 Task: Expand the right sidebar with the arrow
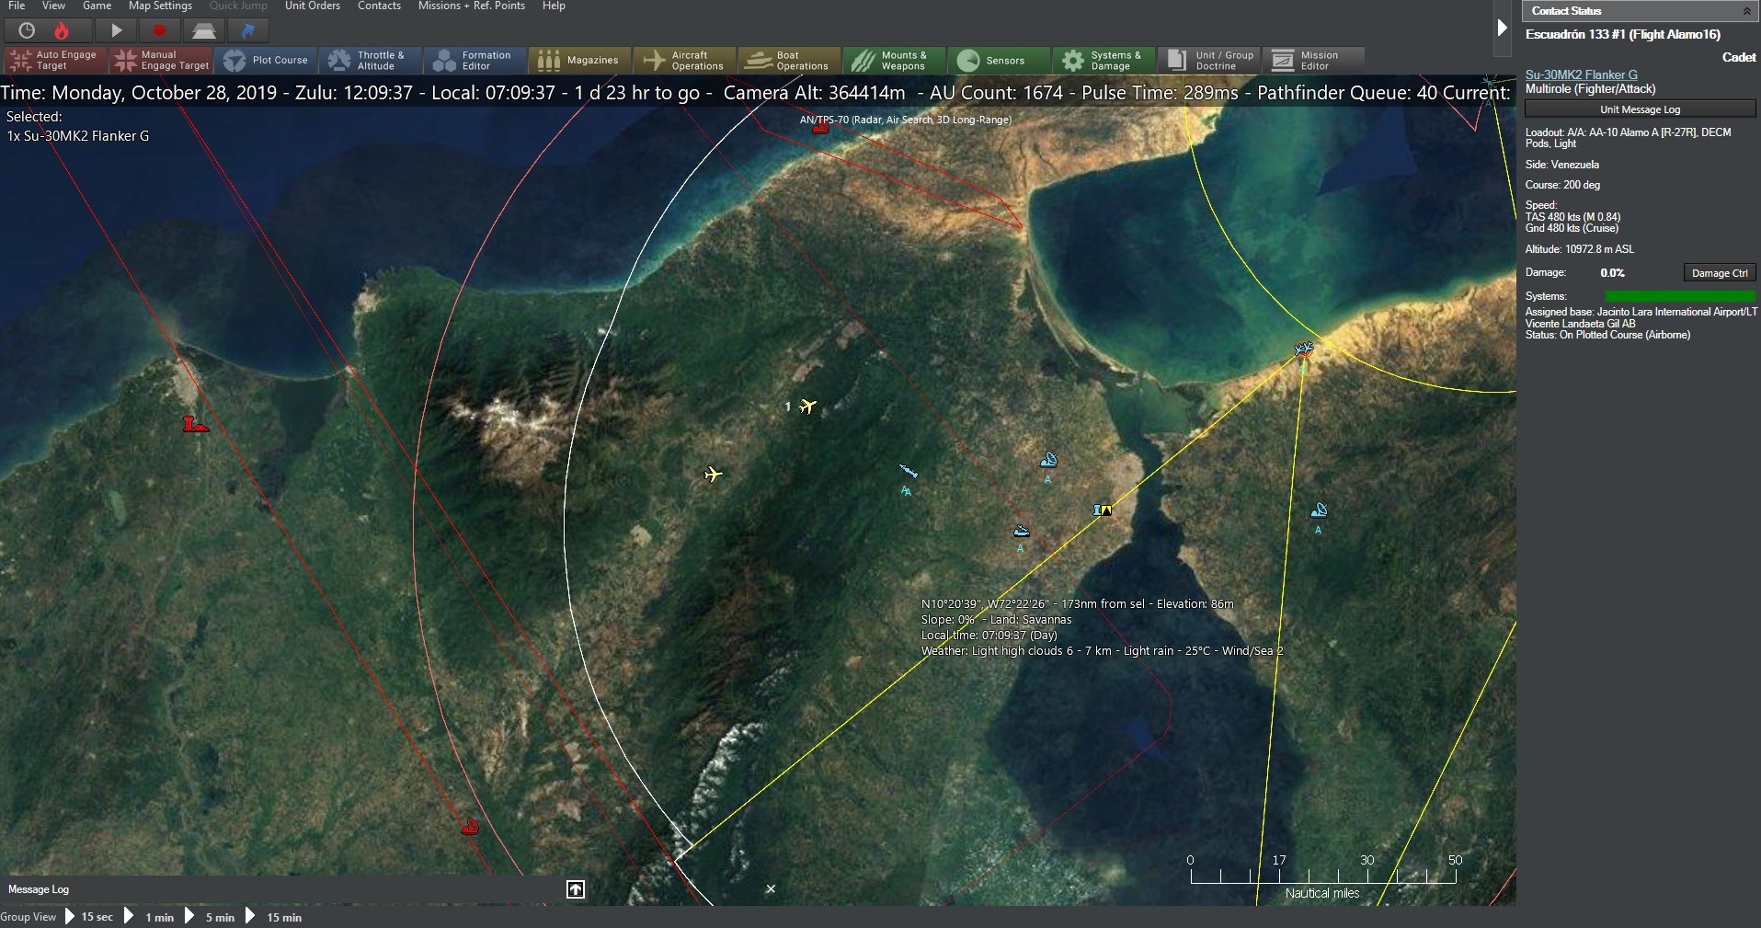[1503, 28]
